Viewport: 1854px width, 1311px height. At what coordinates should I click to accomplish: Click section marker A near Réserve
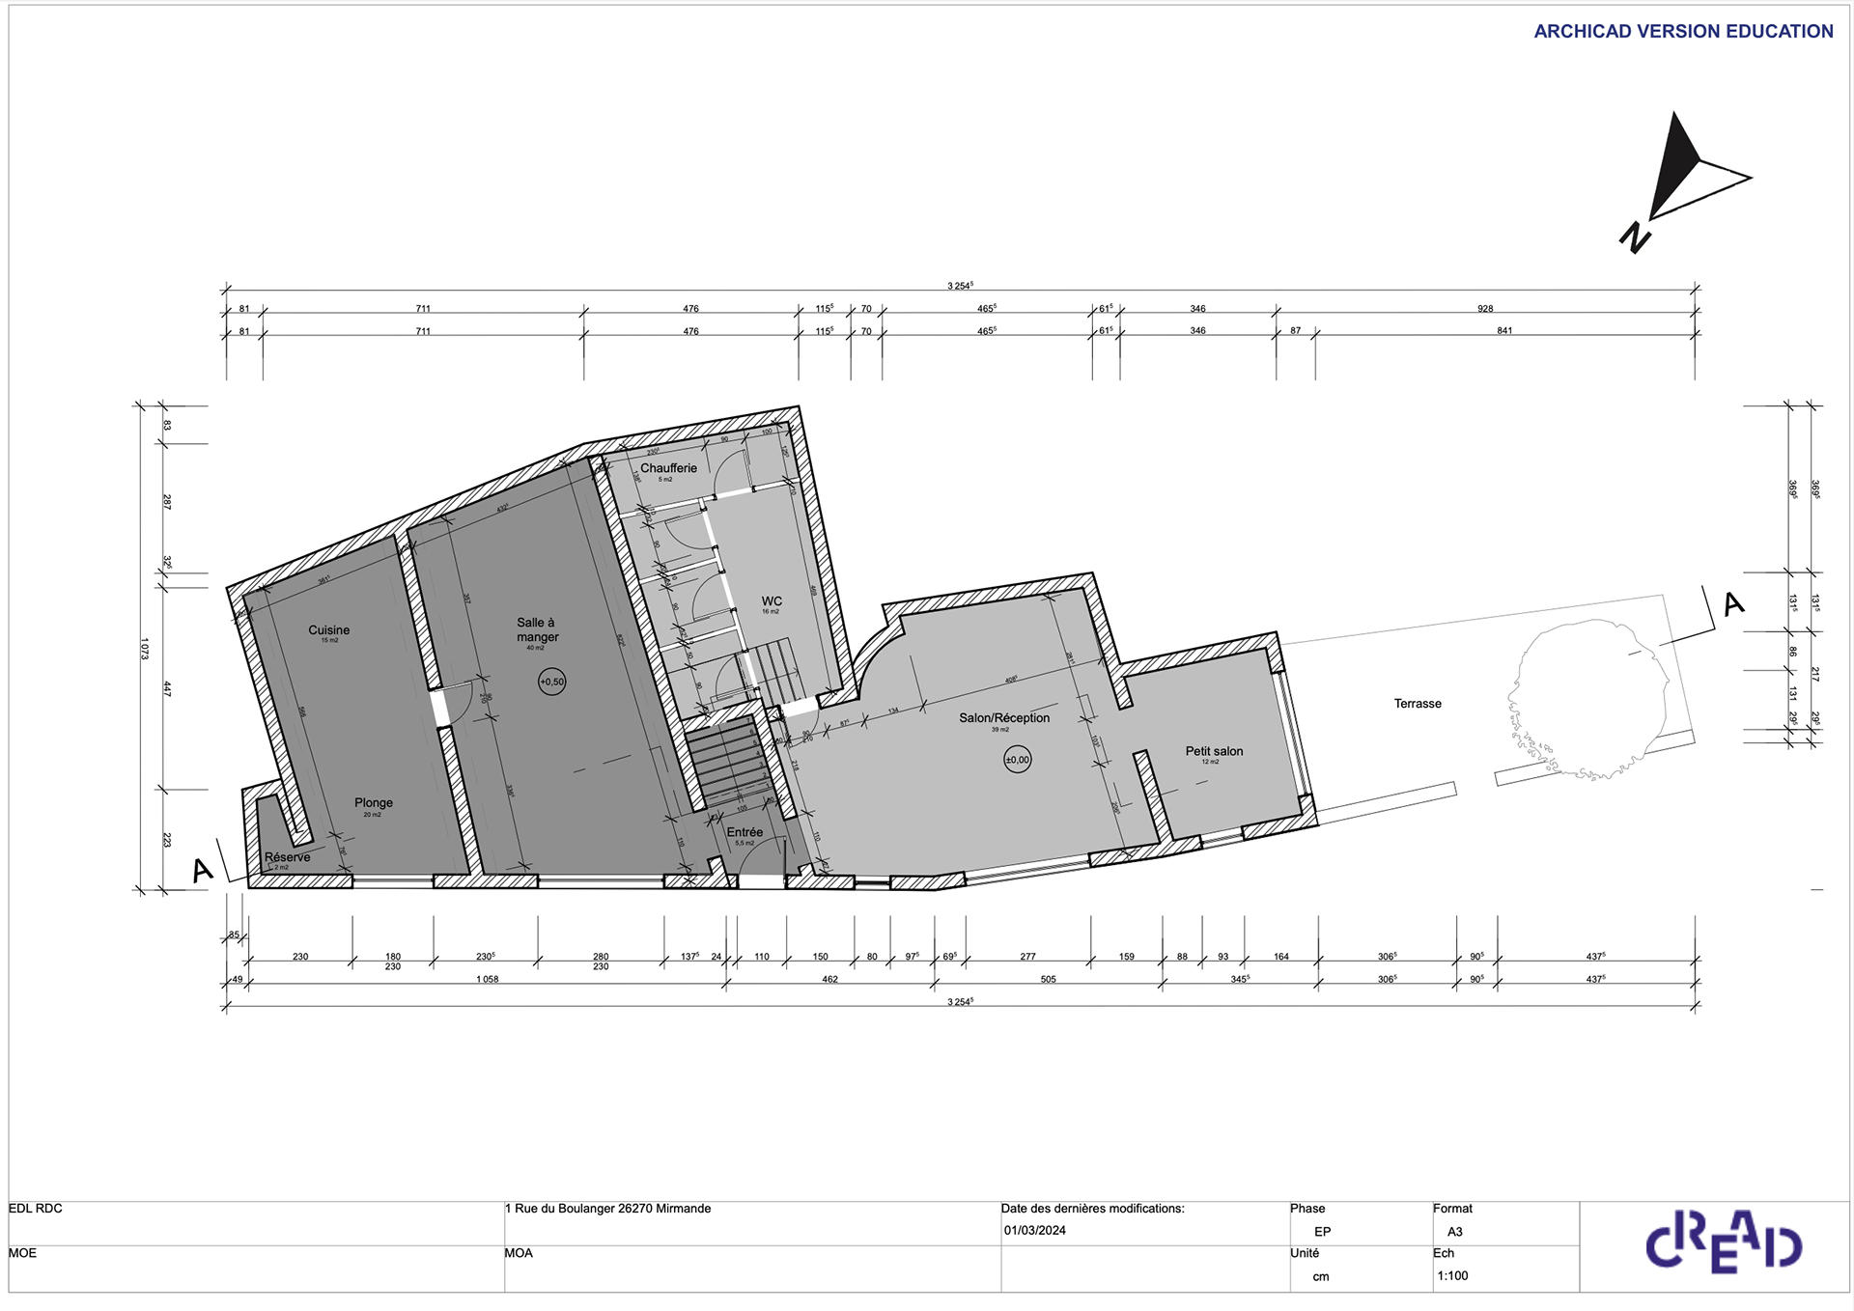(202, 870)
